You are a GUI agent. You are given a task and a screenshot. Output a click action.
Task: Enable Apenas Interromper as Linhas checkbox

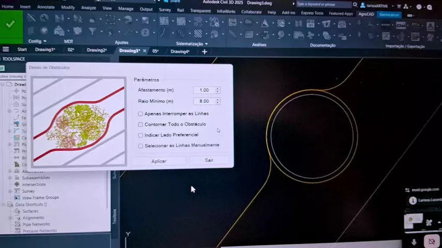(141, 114)
